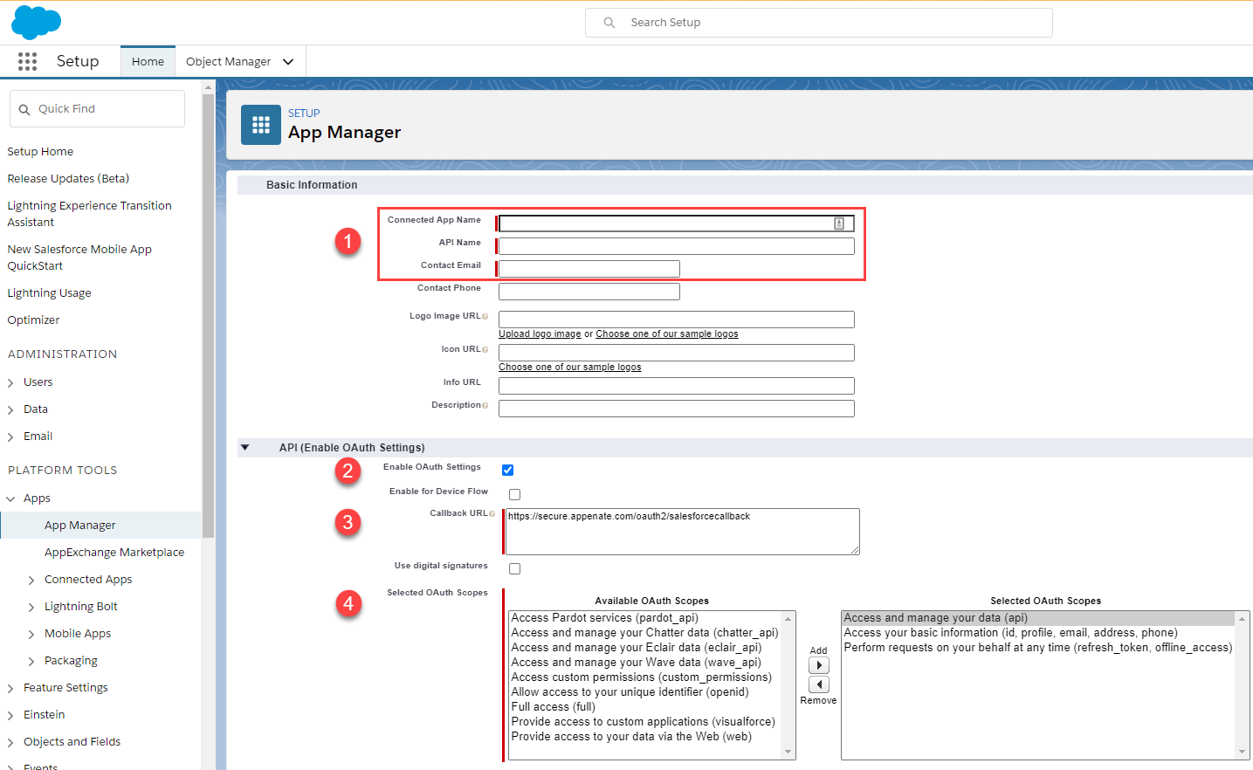Click the help icon beside Icon URL
The image size is (1253, 770).
coord(485,349)
